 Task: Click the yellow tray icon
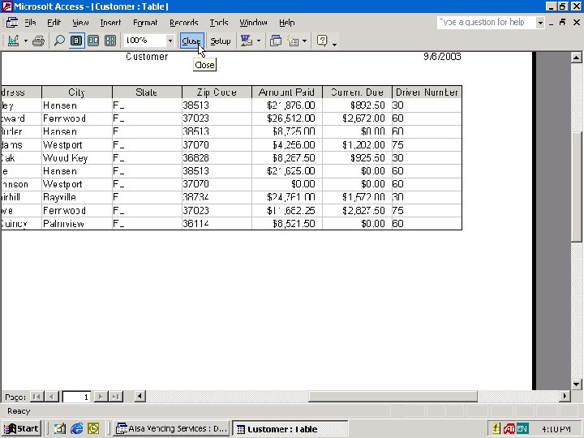tap(496, 429)
